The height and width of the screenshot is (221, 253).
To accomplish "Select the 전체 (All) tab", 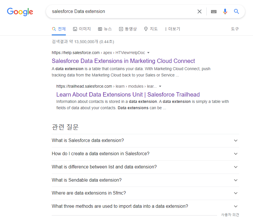I will pyautogui.click(x=59, y=29).
